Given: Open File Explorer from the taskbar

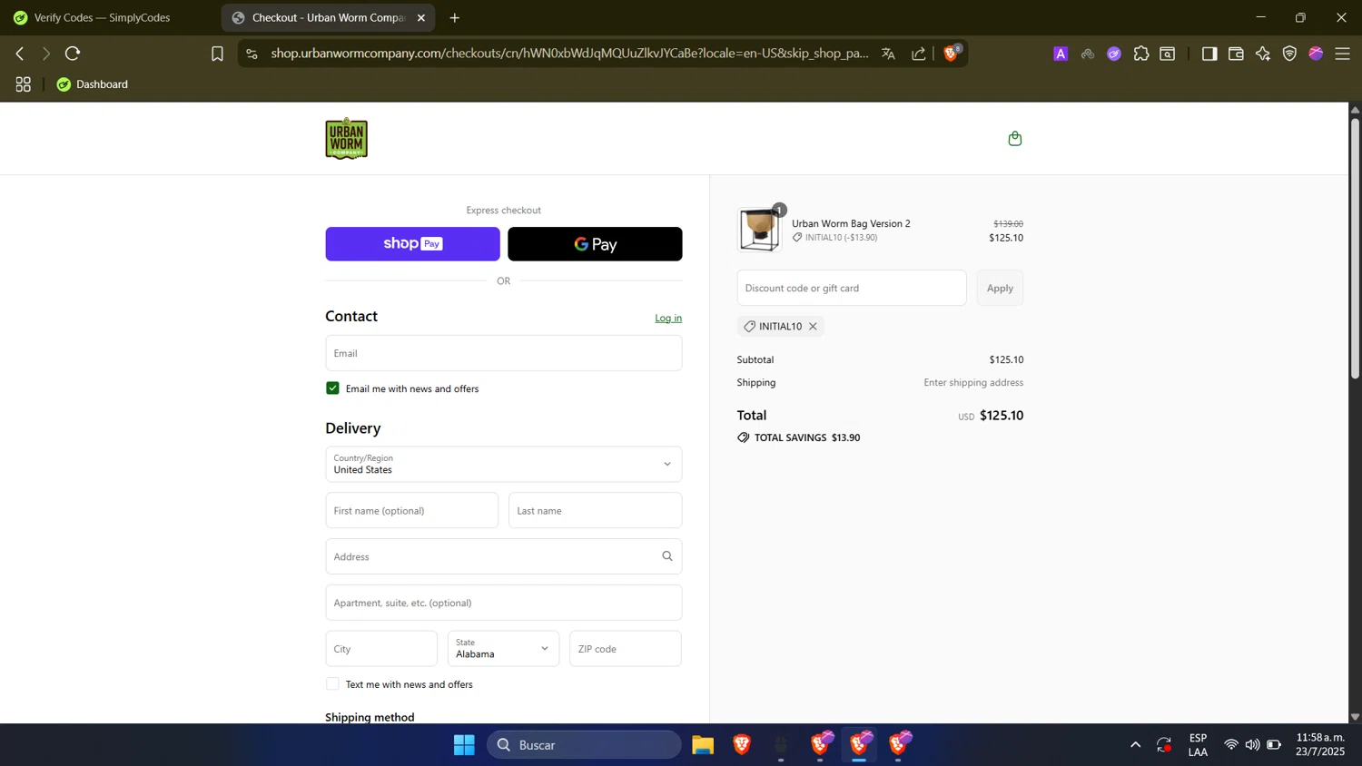Looking at the screenshot, I should (x=703, y=745).
